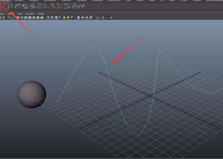Select the Add Points tool shelf icon
This screenshot has height=159, width=223.
(x=67, y=6)
